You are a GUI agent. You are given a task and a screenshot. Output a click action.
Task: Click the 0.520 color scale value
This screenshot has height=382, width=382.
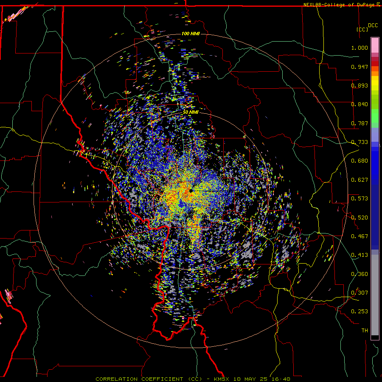(360, 218)
